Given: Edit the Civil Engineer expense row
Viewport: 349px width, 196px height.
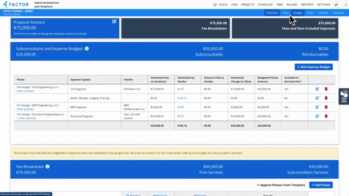Looking at the screenshot, I should coord(317,89).
